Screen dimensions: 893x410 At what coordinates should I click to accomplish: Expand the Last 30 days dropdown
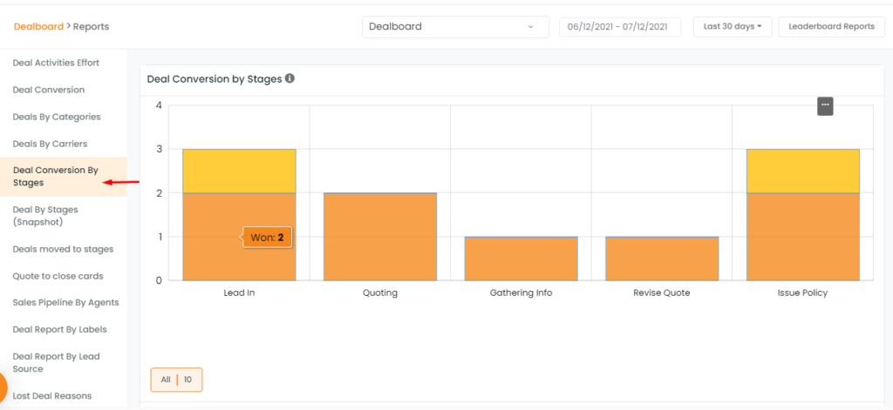(733, 27)
